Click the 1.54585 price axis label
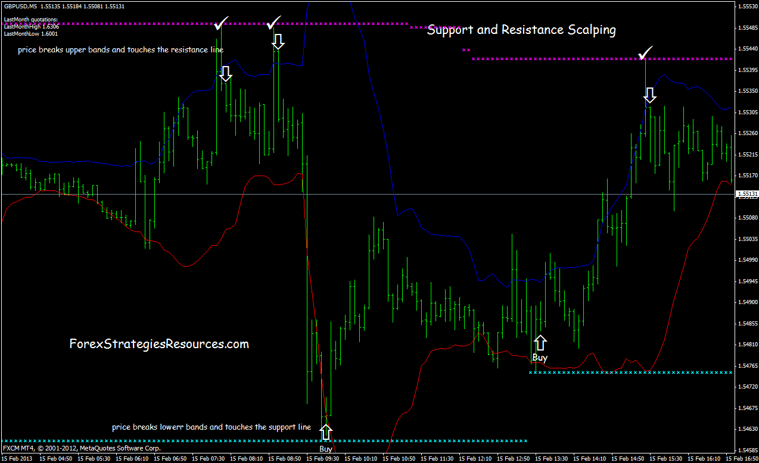This screenshot has height=463, width=759. [x=747, y=450]
